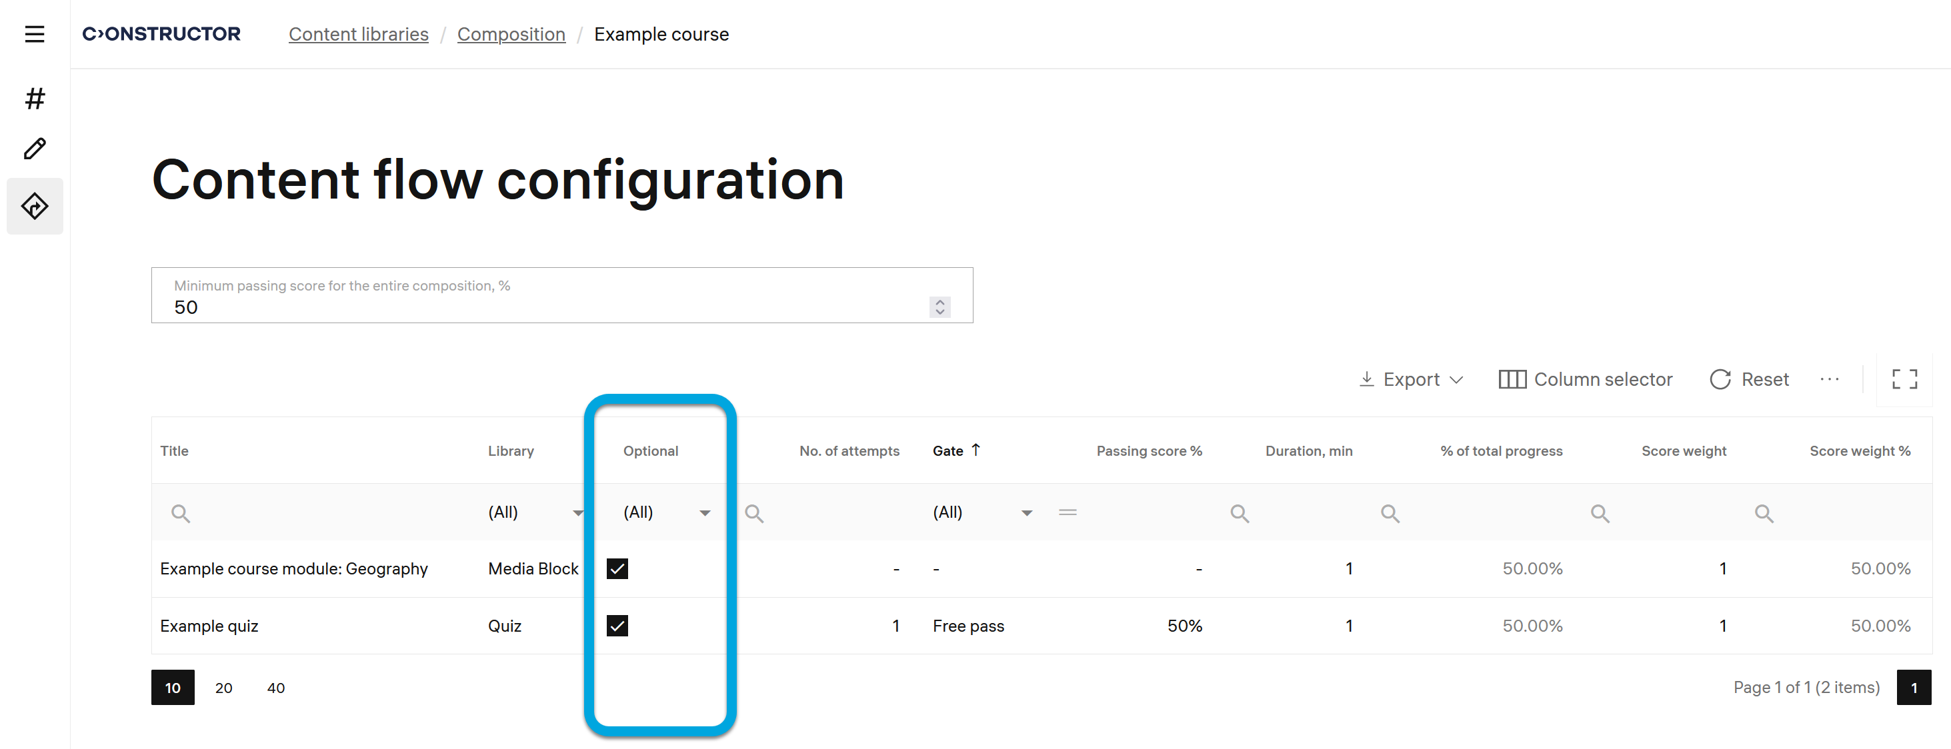Open the hamburger navigation menu
The image size is (1951, 749).
(x=35, y=34)
